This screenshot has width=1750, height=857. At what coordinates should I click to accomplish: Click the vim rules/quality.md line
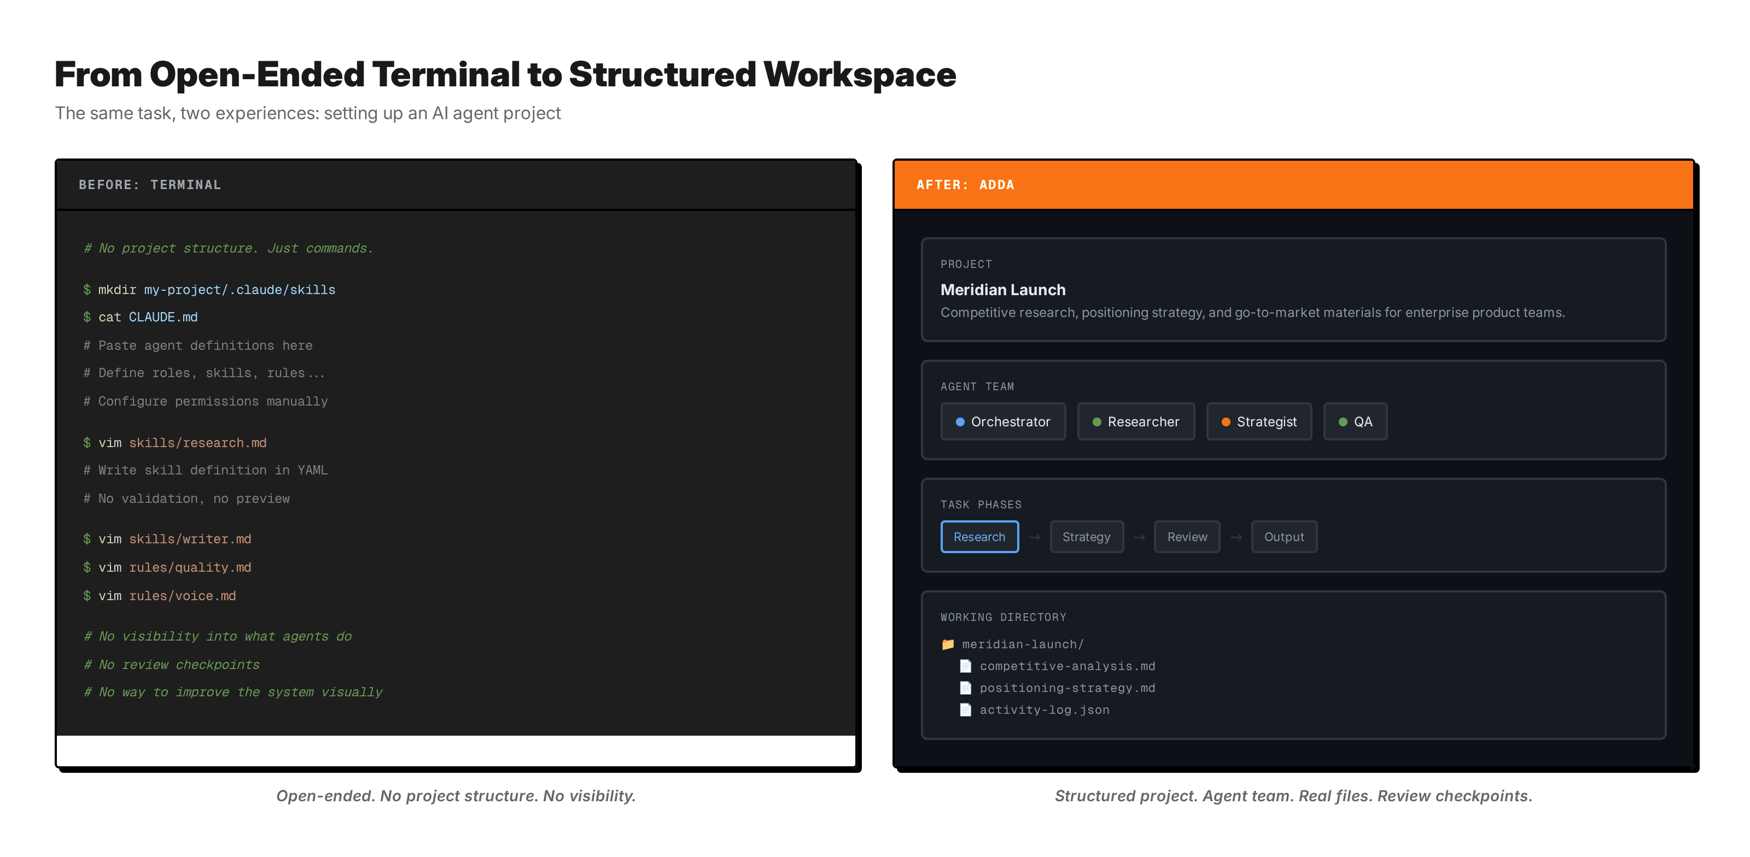(167, 567)
